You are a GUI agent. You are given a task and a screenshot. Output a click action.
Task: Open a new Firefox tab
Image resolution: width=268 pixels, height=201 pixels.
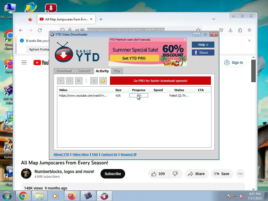tap(101, 19)
